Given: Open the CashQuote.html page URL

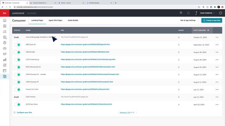Looking at the screenshot, I should tap(85, 89).
